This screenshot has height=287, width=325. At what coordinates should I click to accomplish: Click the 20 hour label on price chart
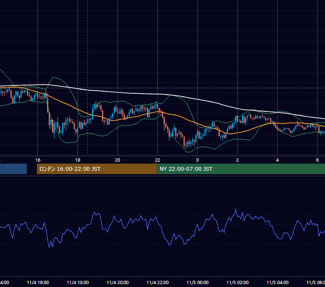pyautogui.click(x=118, y=160)
